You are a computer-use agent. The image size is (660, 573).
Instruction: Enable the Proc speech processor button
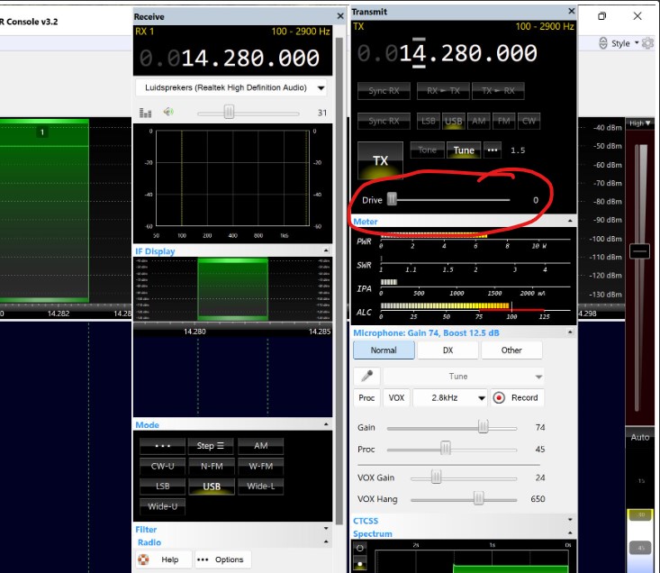pyautogui.click(x=366, y=397)
